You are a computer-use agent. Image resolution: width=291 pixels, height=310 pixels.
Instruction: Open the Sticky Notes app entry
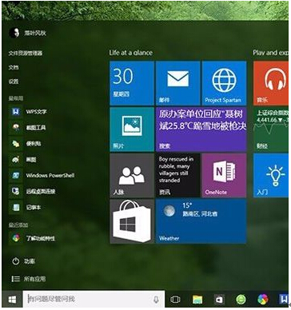pos(34,144)
